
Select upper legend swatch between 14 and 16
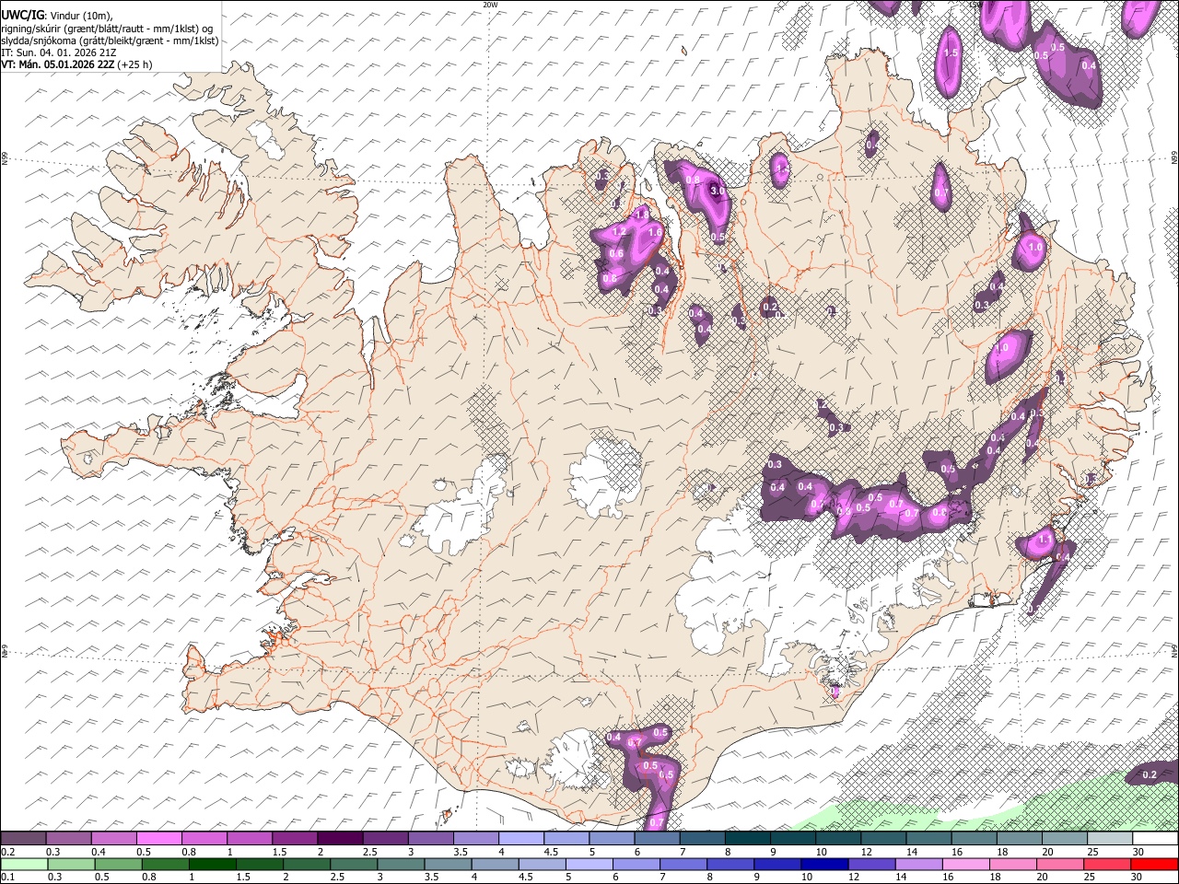tap(928, 839)
